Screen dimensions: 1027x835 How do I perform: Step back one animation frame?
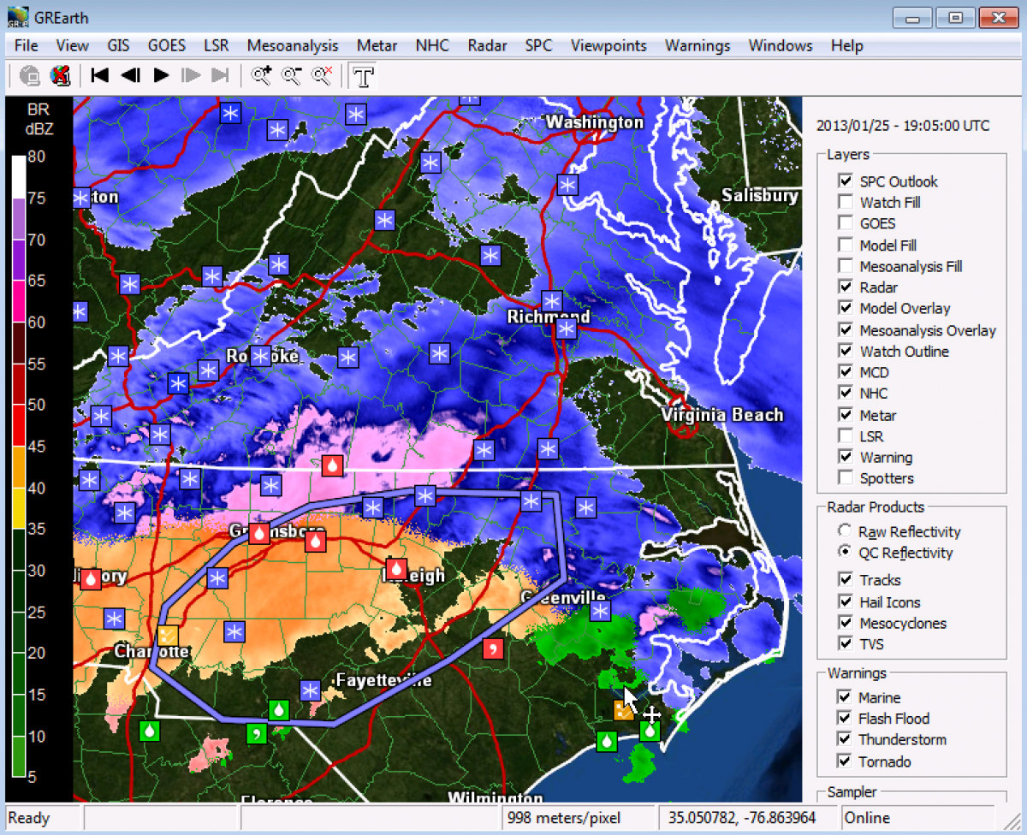130,75
